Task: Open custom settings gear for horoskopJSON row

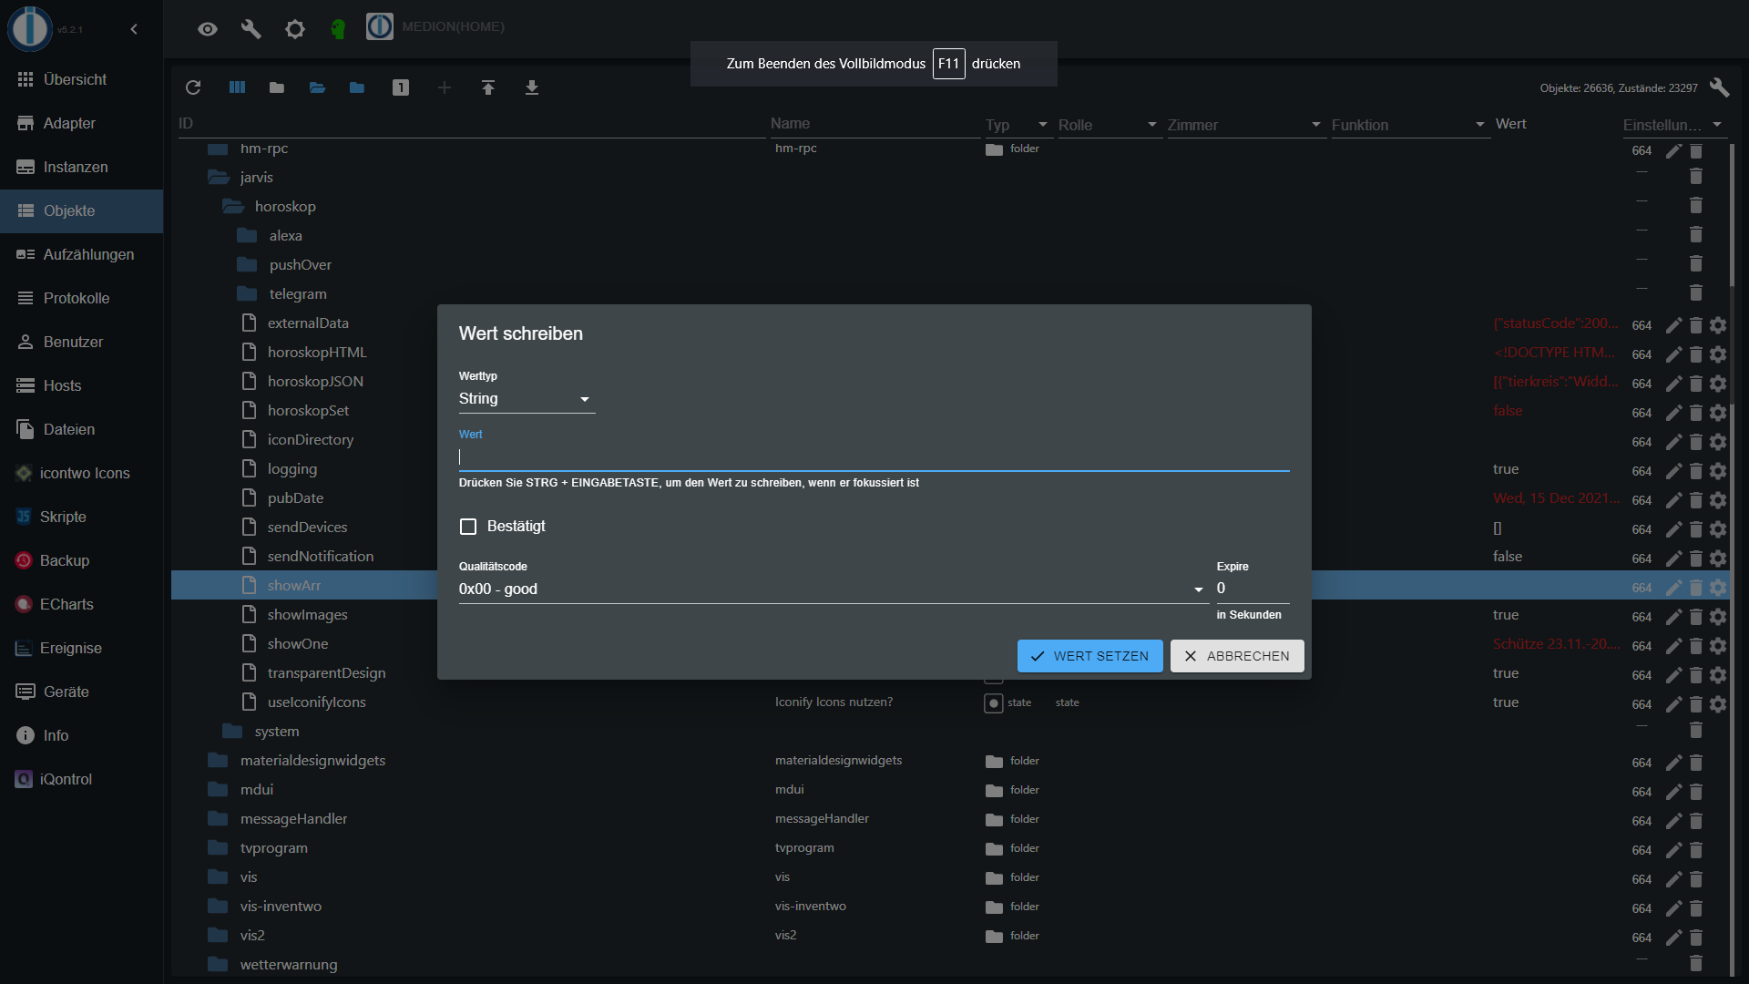Action: pyautogui.click(x=1718, y=384)
